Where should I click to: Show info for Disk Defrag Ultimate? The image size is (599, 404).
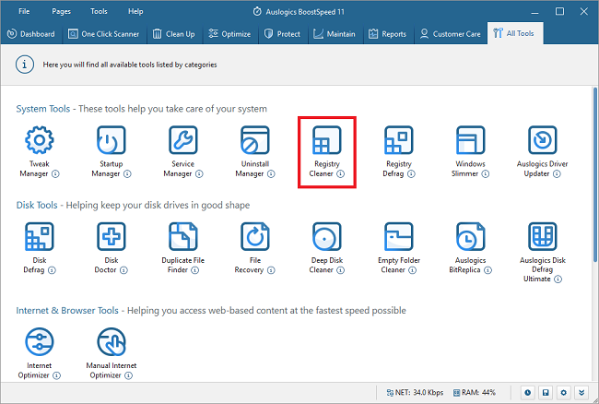(558, 279)
